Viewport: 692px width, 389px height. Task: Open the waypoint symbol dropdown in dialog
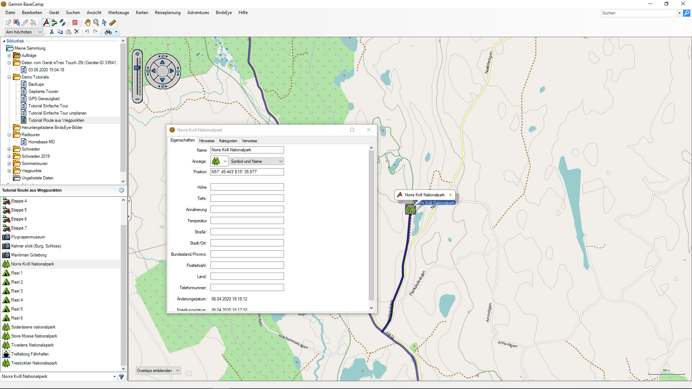coord(219,161)
